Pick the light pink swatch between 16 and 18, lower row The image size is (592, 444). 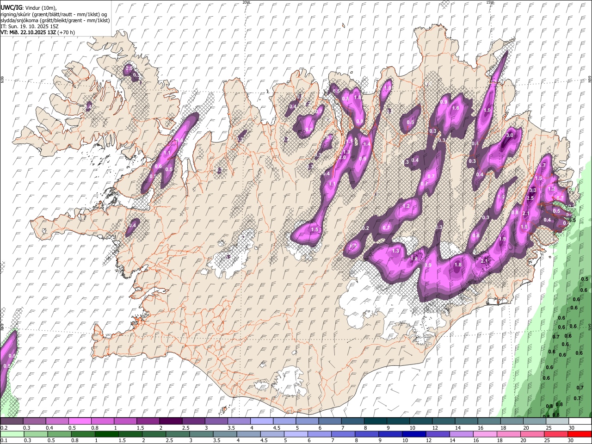click(485, 434)
